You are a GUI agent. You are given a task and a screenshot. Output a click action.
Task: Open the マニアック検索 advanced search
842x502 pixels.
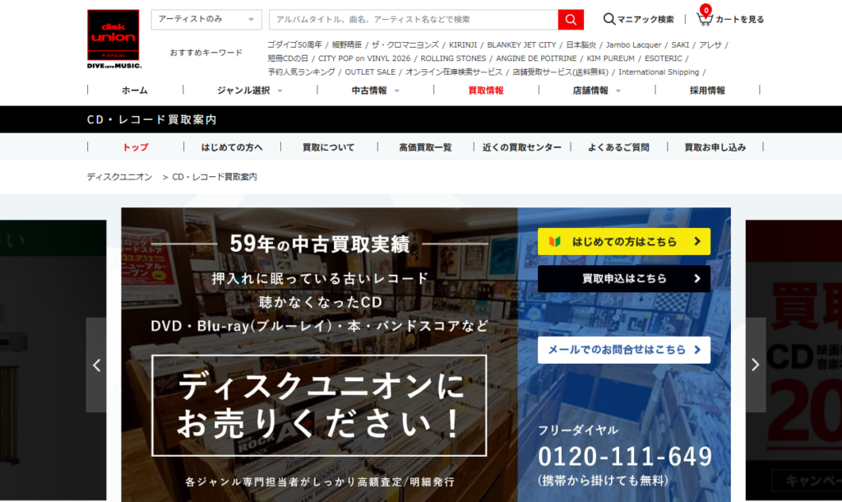click(638, 20)
